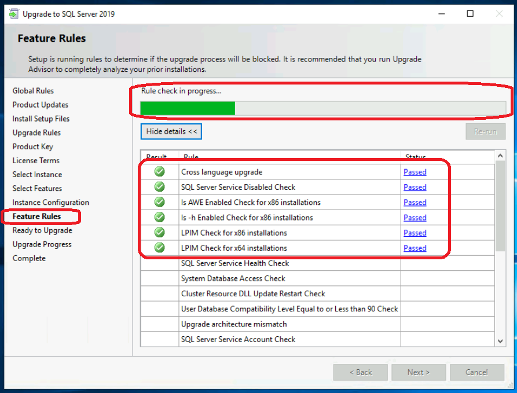This screenshot has width=517, height=393.
Task: Click the Result column header
Action: coord(160,157)
